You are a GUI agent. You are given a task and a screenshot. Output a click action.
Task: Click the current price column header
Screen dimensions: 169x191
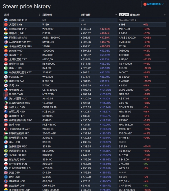[47, 15]
